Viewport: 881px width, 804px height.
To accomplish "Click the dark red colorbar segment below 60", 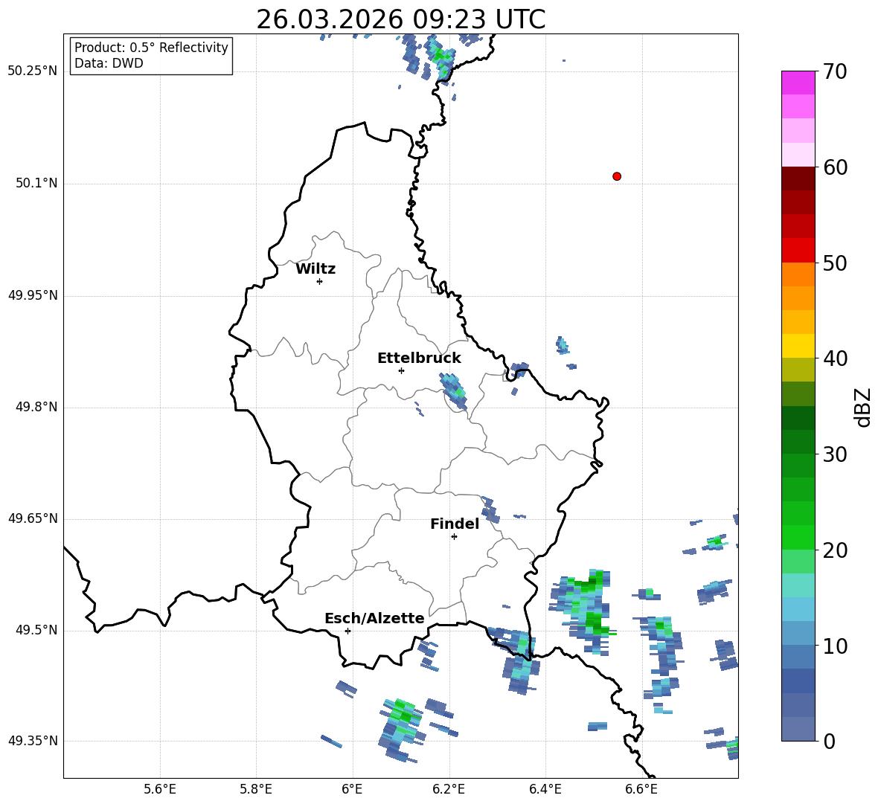I will tap(798, 179).
